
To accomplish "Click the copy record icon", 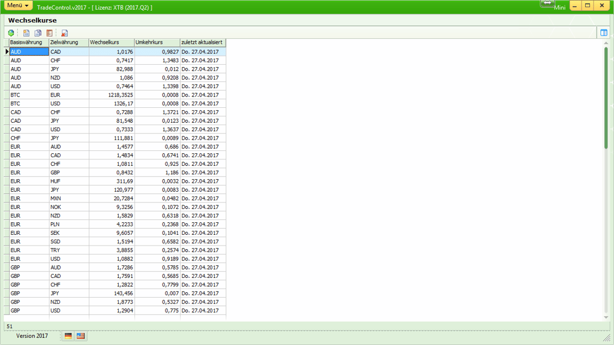I will click(x=38, y=33).
